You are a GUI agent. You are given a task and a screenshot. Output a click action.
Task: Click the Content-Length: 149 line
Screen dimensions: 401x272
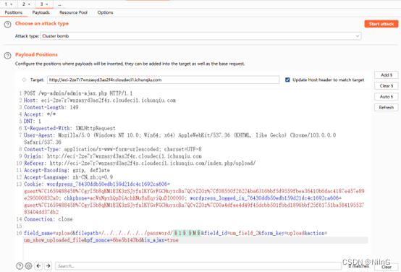51,107
